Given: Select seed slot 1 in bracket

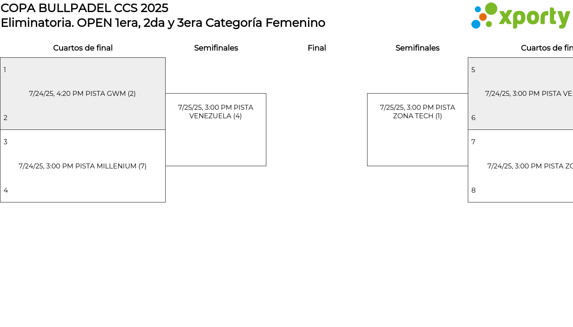Looking at the screenshot, I should [5, 70].
